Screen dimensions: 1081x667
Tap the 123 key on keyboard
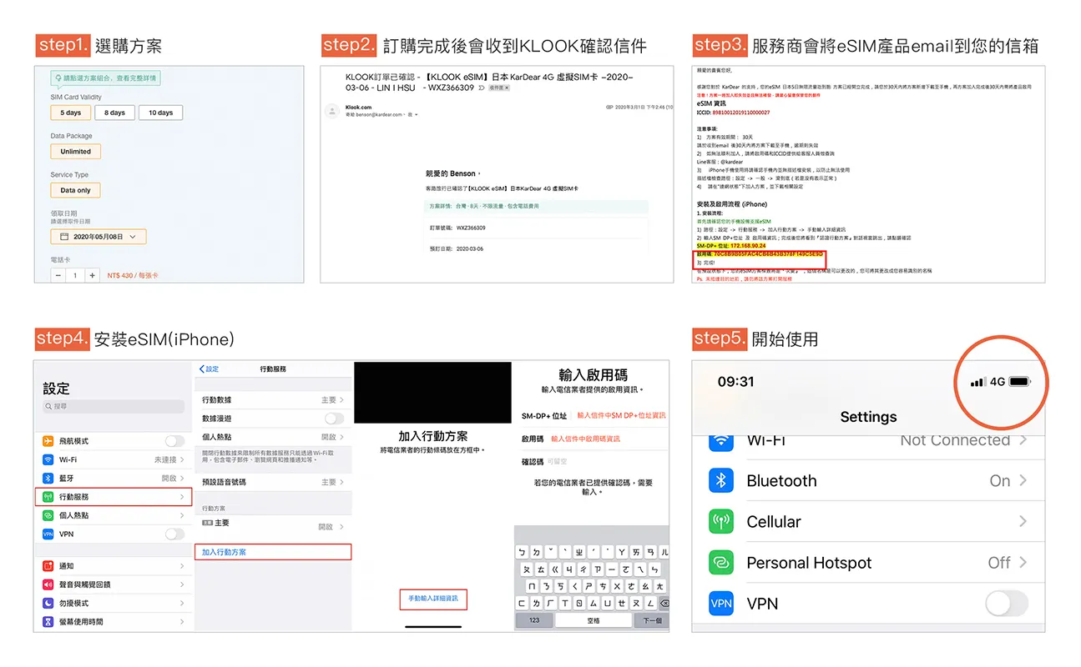point(534,620)
